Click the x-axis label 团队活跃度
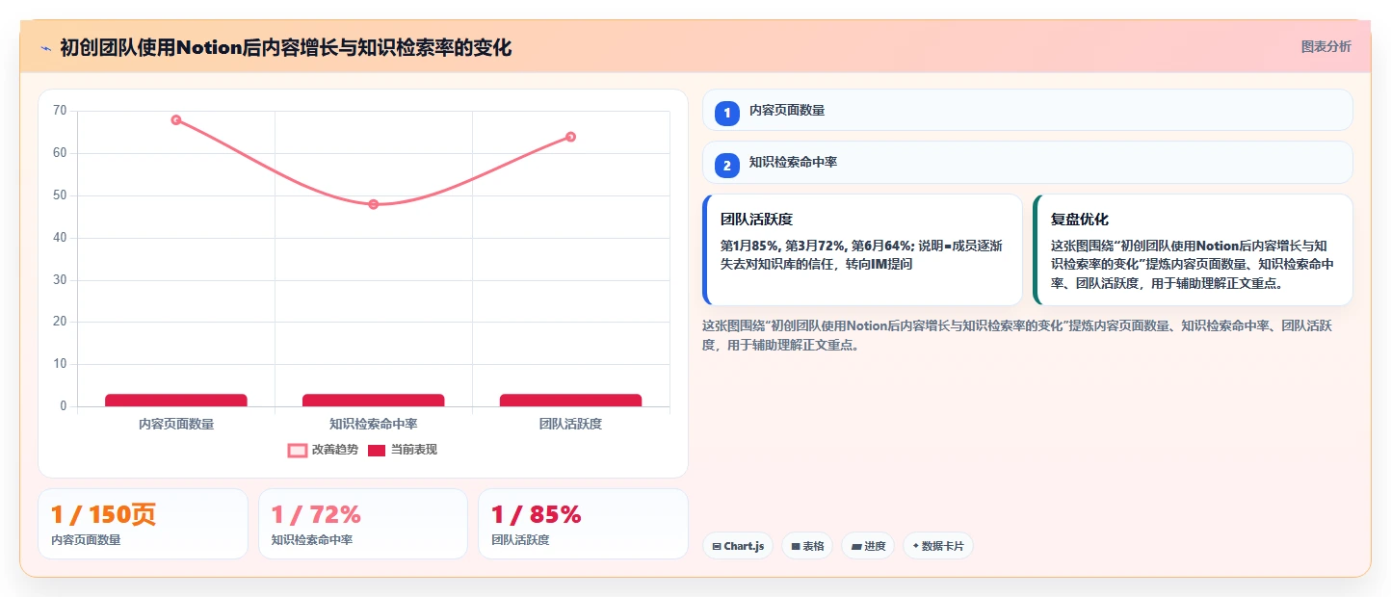This screenshot has width=1391, height=597. pos(570,424)
